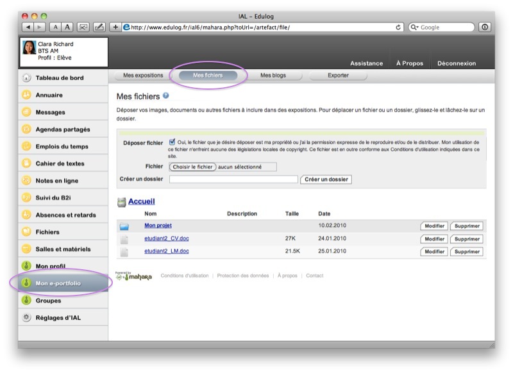
Task: Click Clara Richard's profile photo
Action: [29, 49]
